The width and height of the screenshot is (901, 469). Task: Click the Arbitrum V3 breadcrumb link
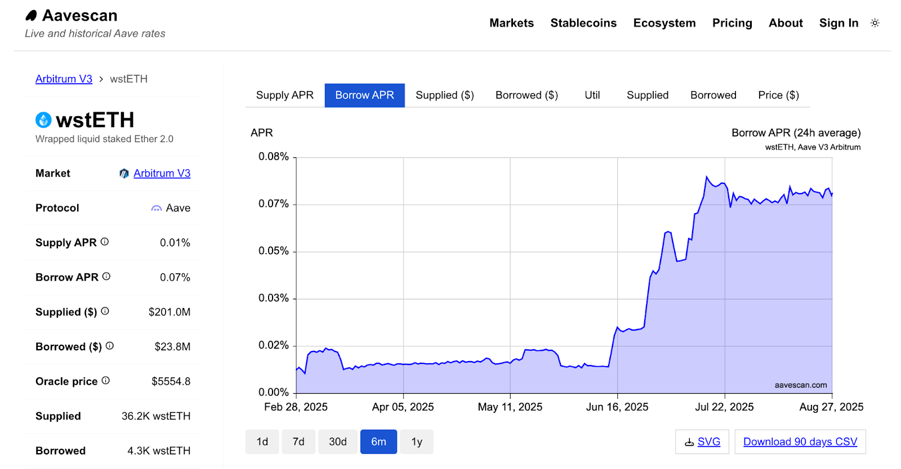64,79
